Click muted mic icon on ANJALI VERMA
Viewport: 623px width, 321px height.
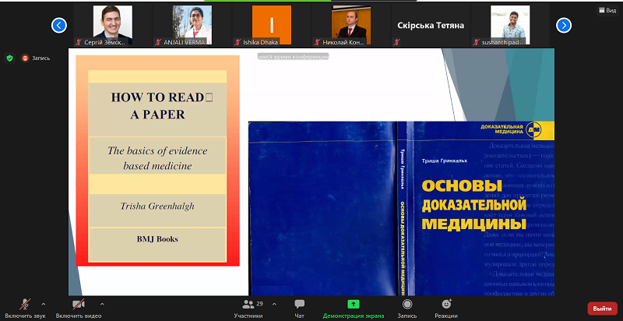(x=159, y=42)
